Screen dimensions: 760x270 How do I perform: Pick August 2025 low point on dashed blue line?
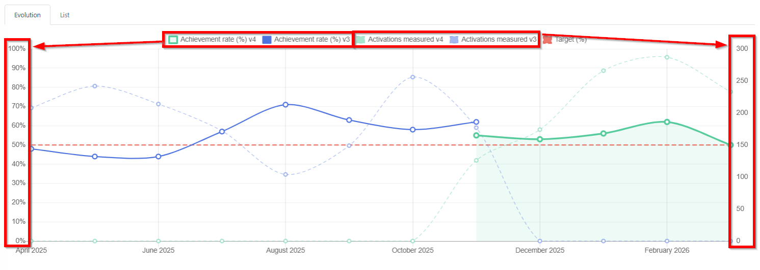[285, 174]
